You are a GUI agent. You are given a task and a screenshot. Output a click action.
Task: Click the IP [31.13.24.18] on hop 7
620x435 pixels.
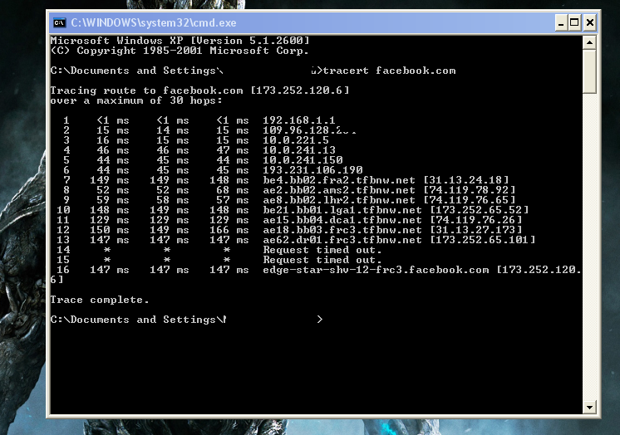pos(465,180)
